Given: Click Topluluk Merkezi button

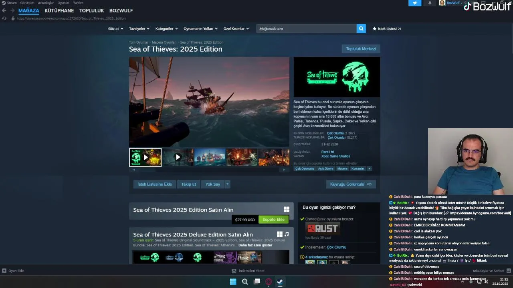Looking at the screenshot, I should click(x=361, y=49).
